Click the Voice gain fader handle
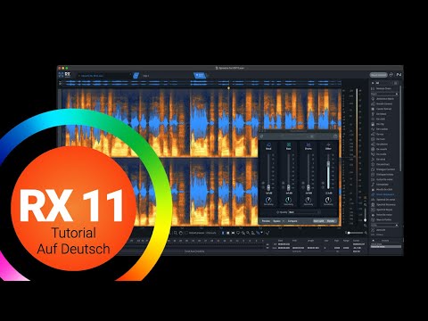Image resolution: width=428 pixels, height=321 pixels. coord(268,188)
